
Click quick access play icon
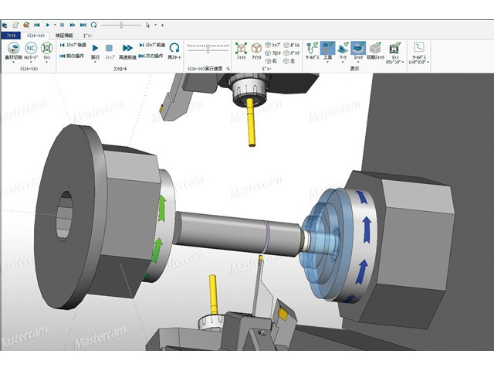[48, 25]
